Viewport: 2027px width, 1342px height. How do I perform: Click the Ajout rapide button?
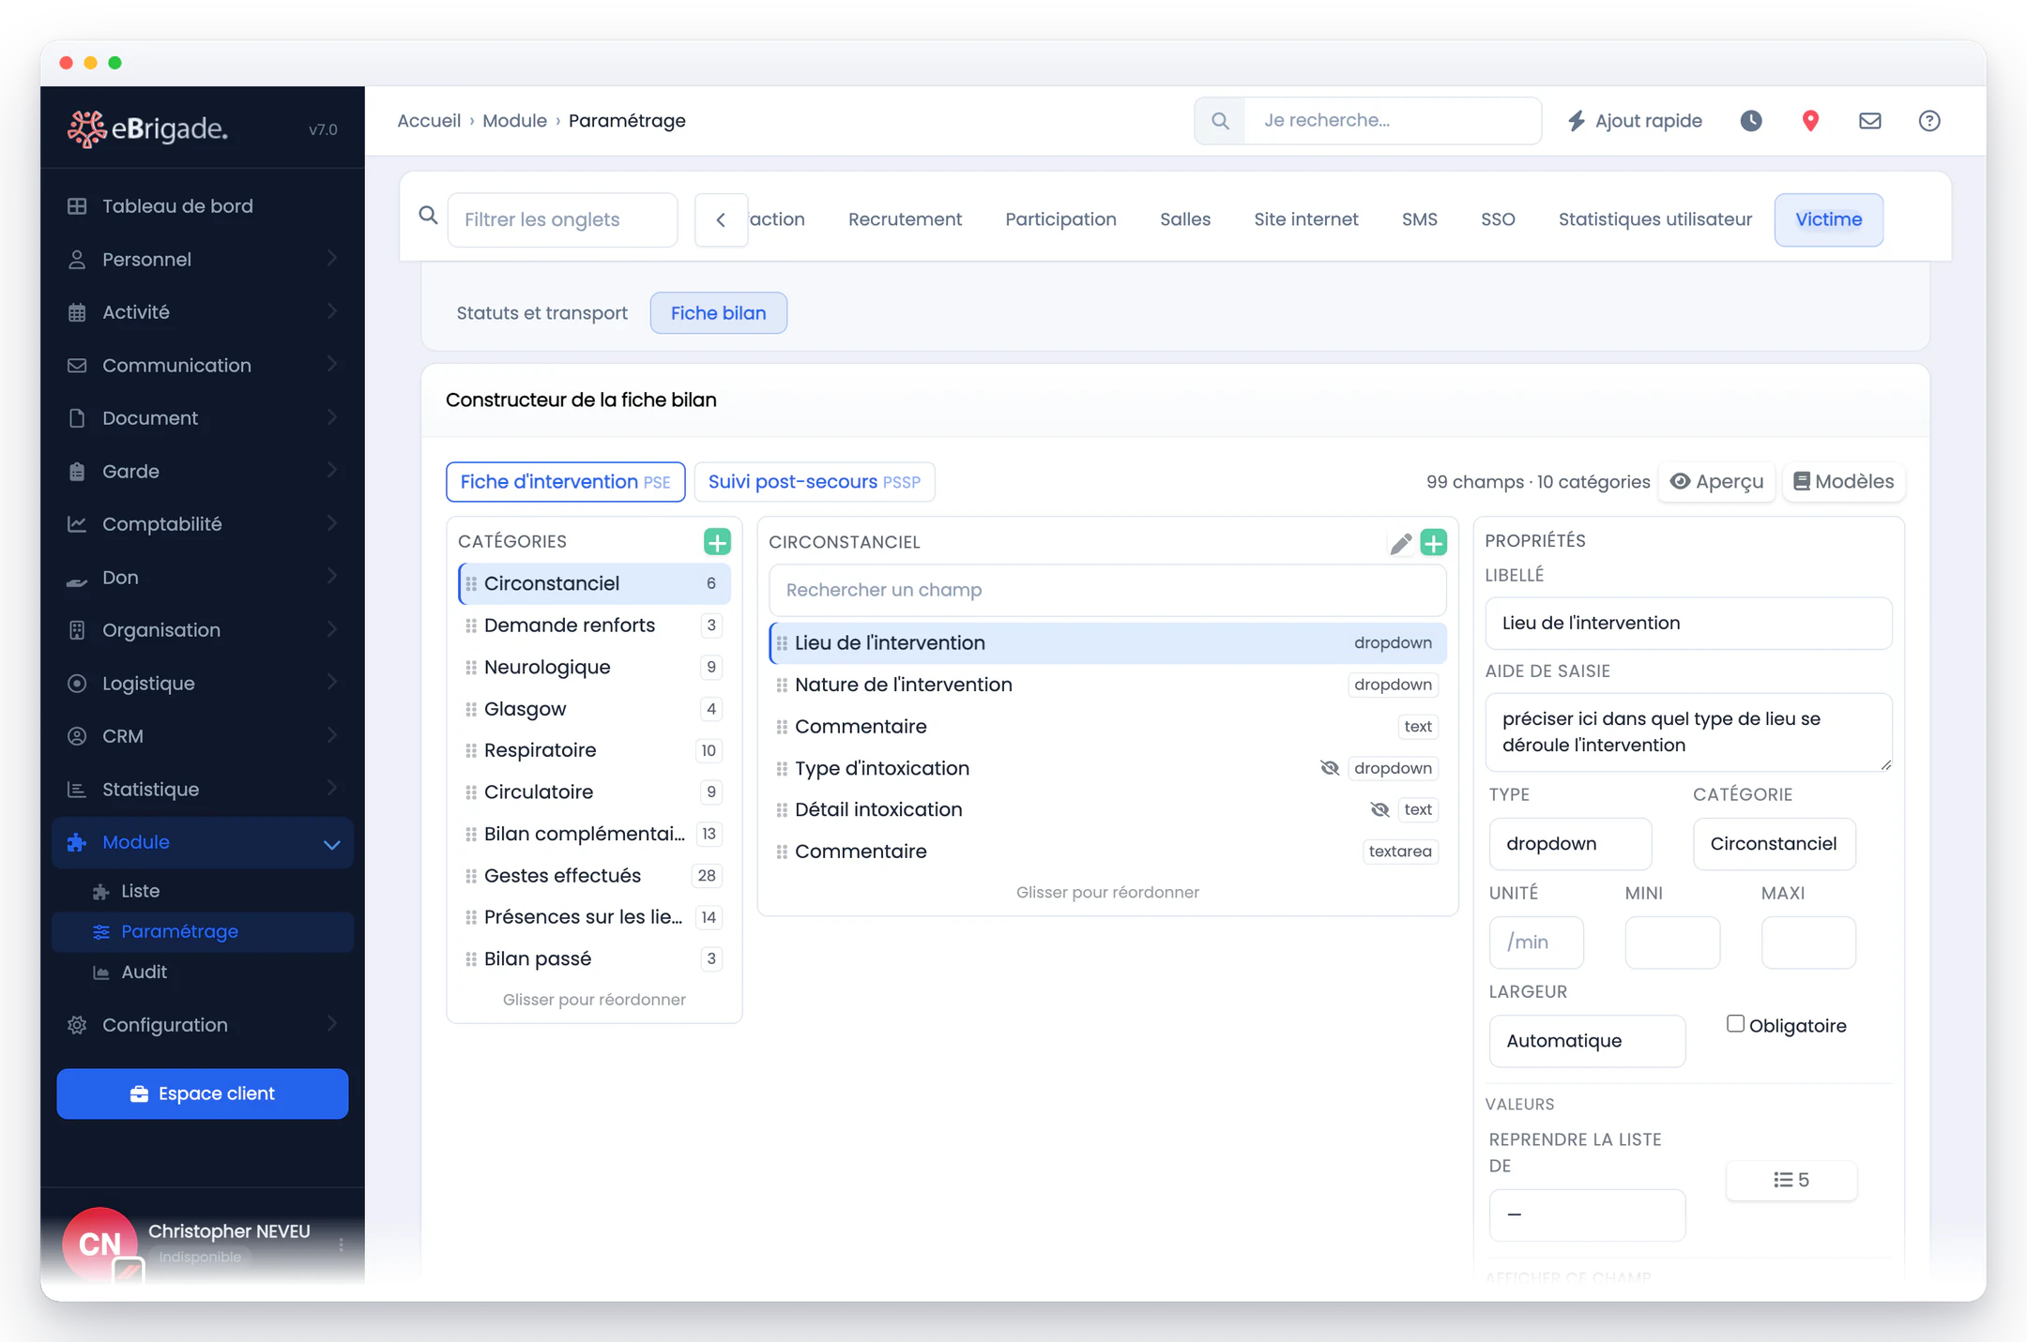[x=1635, y=121]
